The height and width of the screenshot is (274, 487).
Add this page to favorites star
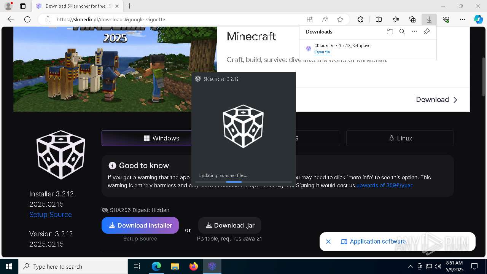pyautogui.click(x=340, y=19)
